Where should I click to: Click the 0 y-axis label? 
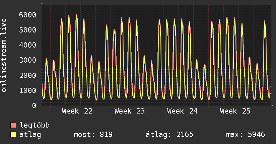tap(34, 105)
